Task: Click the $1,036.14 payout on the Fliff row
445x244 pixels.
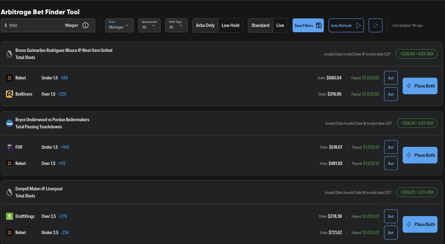Action: tap(371, 147)
